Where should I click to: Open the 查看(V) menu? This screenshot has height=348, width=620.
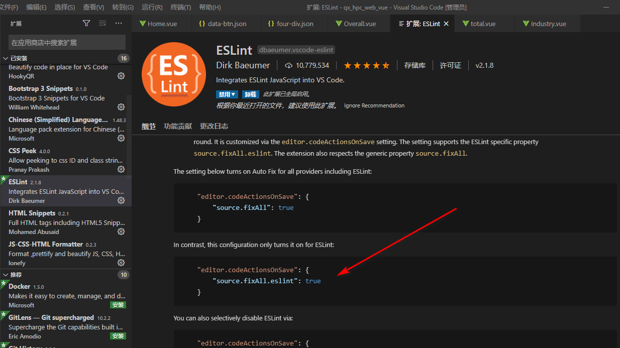pyautogui.click(x=93, y=7)
